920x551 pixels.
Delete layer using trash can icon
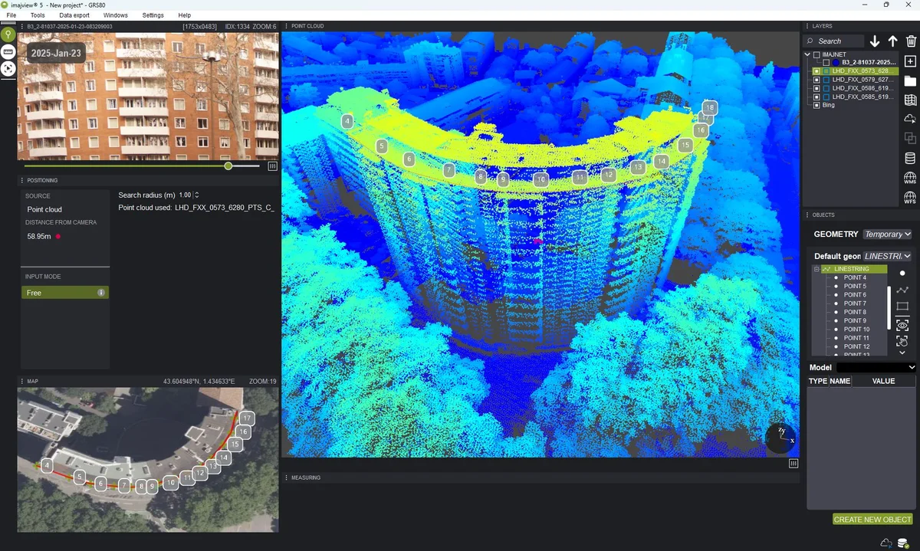[911, 41]
